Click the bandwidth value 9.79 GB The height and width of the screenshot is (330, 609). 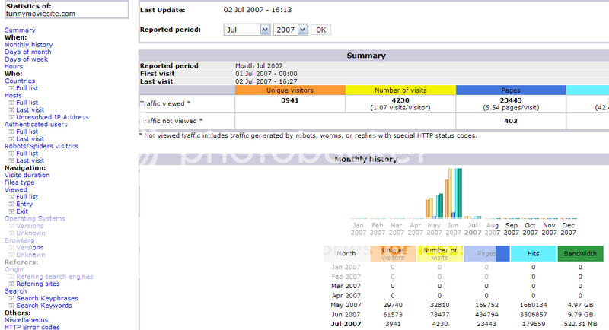580,315
